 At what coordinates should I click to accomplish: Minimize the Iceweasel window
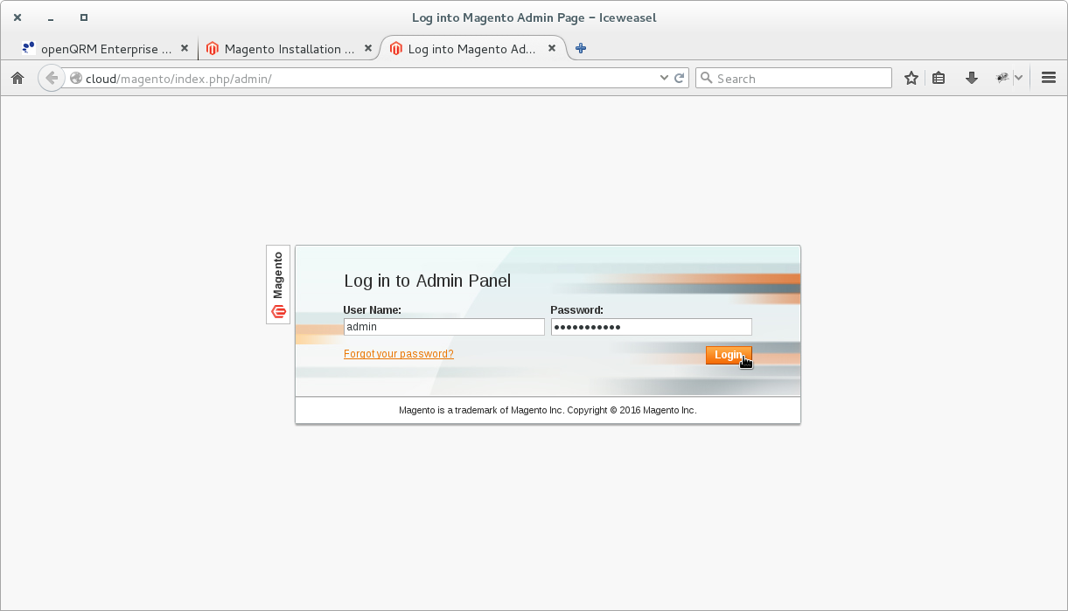coord(52,17)
